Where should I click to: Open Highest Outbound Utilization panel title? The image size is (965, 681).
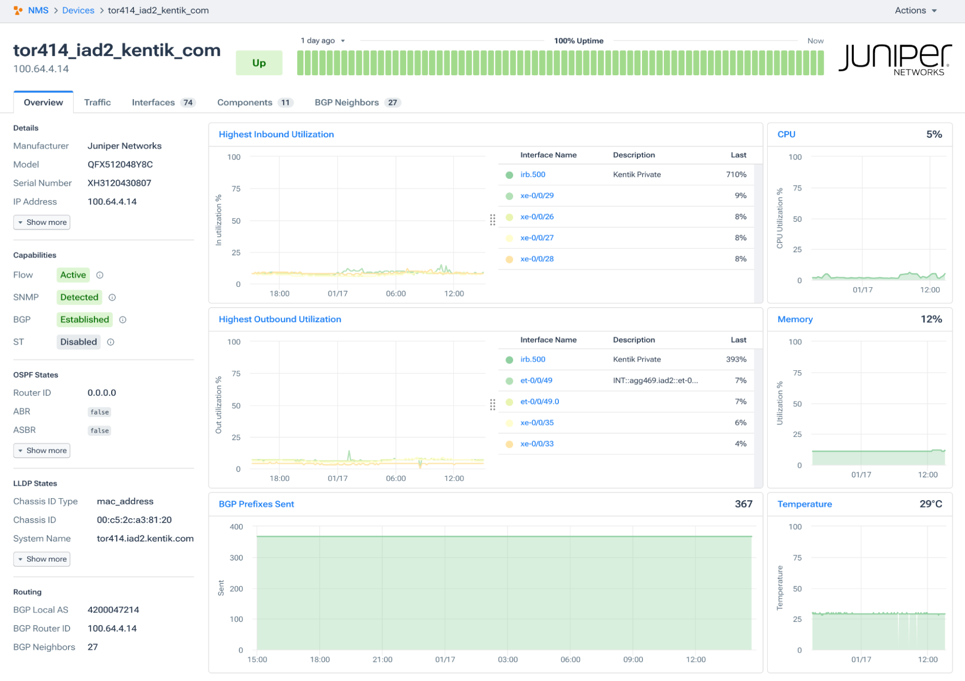coord(280,319)
